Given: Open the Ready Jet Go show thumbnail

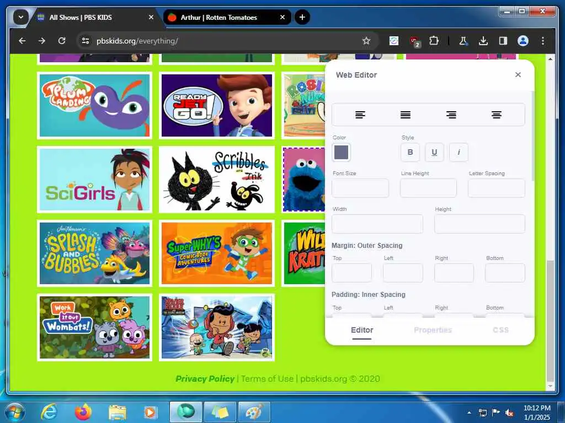Looking at the screenshot, I should (x=216, y=105).
